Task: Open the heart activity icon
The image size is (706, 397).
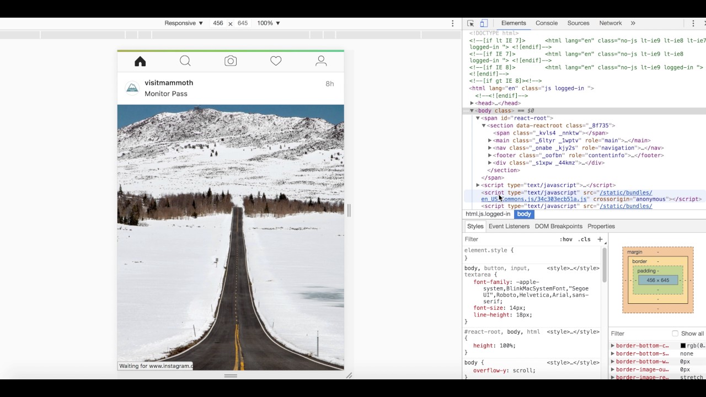Action: tap(276, 61)
